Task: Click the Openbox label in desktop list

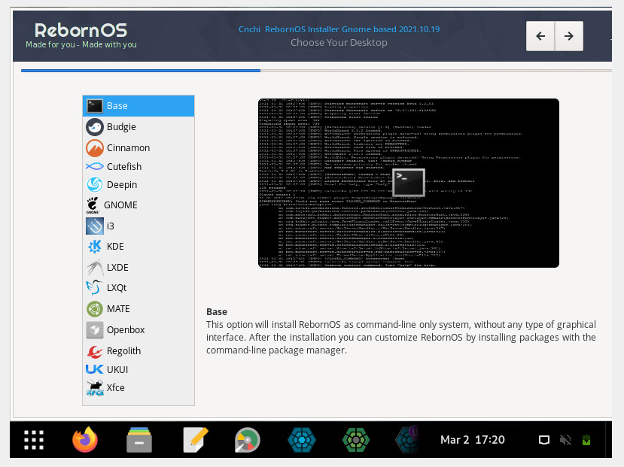Action: point(126,330)
